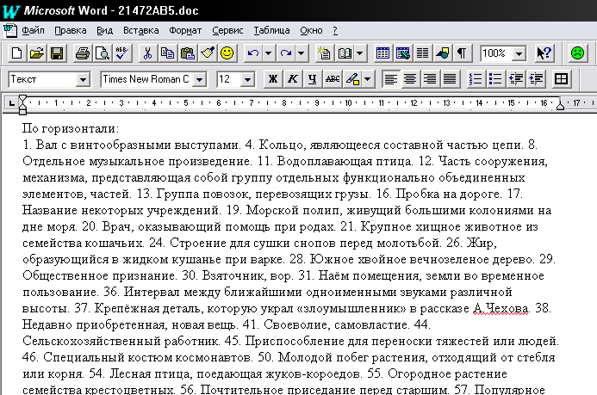Click the Word document icon in menu bar

[9, 30]
